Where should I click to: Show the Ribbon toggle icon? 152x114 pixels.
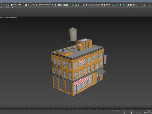tap(64, 5)
